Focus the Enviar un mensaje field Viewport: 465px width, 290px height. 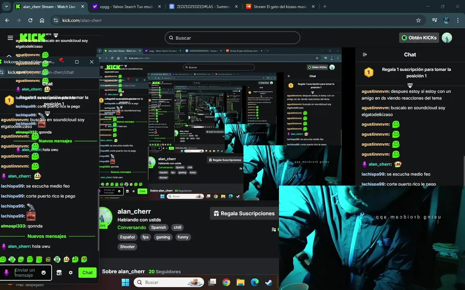point(26,273)
